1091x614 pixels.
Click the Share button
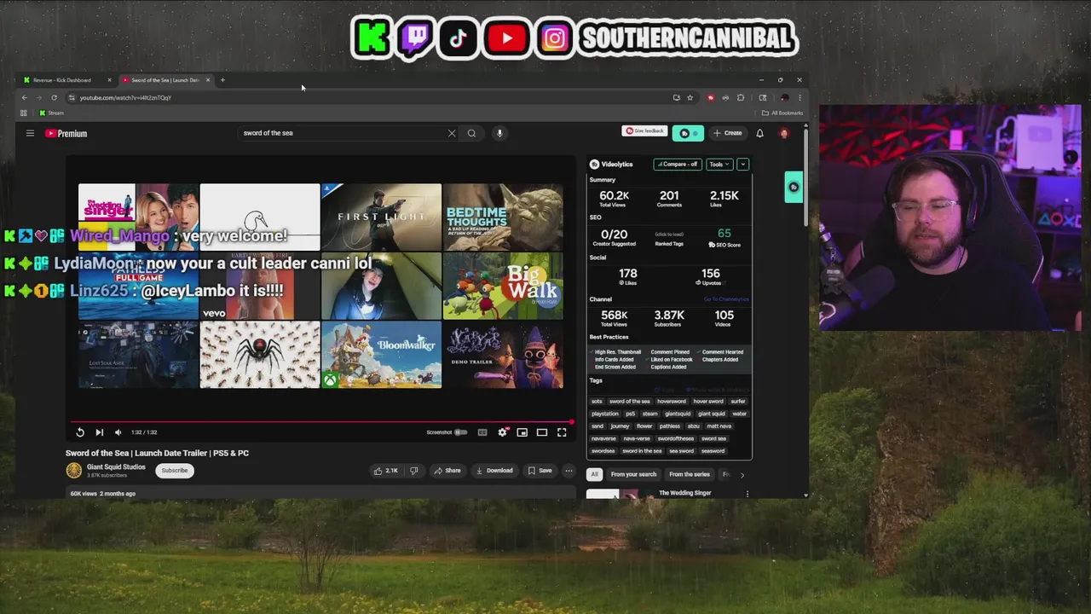(x=447, y=471)
